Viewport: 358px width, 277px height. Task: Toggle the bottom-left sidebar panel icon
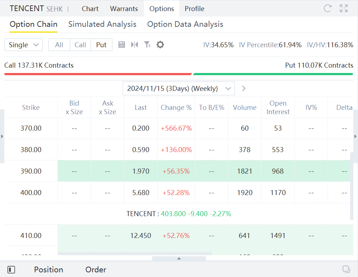tap(11, 269)
